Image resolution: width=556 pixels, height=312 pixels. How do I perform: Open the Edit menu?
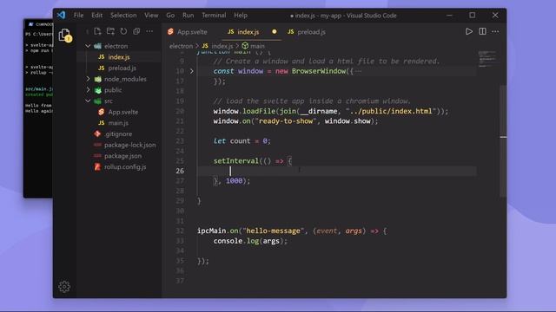point(96,16)
